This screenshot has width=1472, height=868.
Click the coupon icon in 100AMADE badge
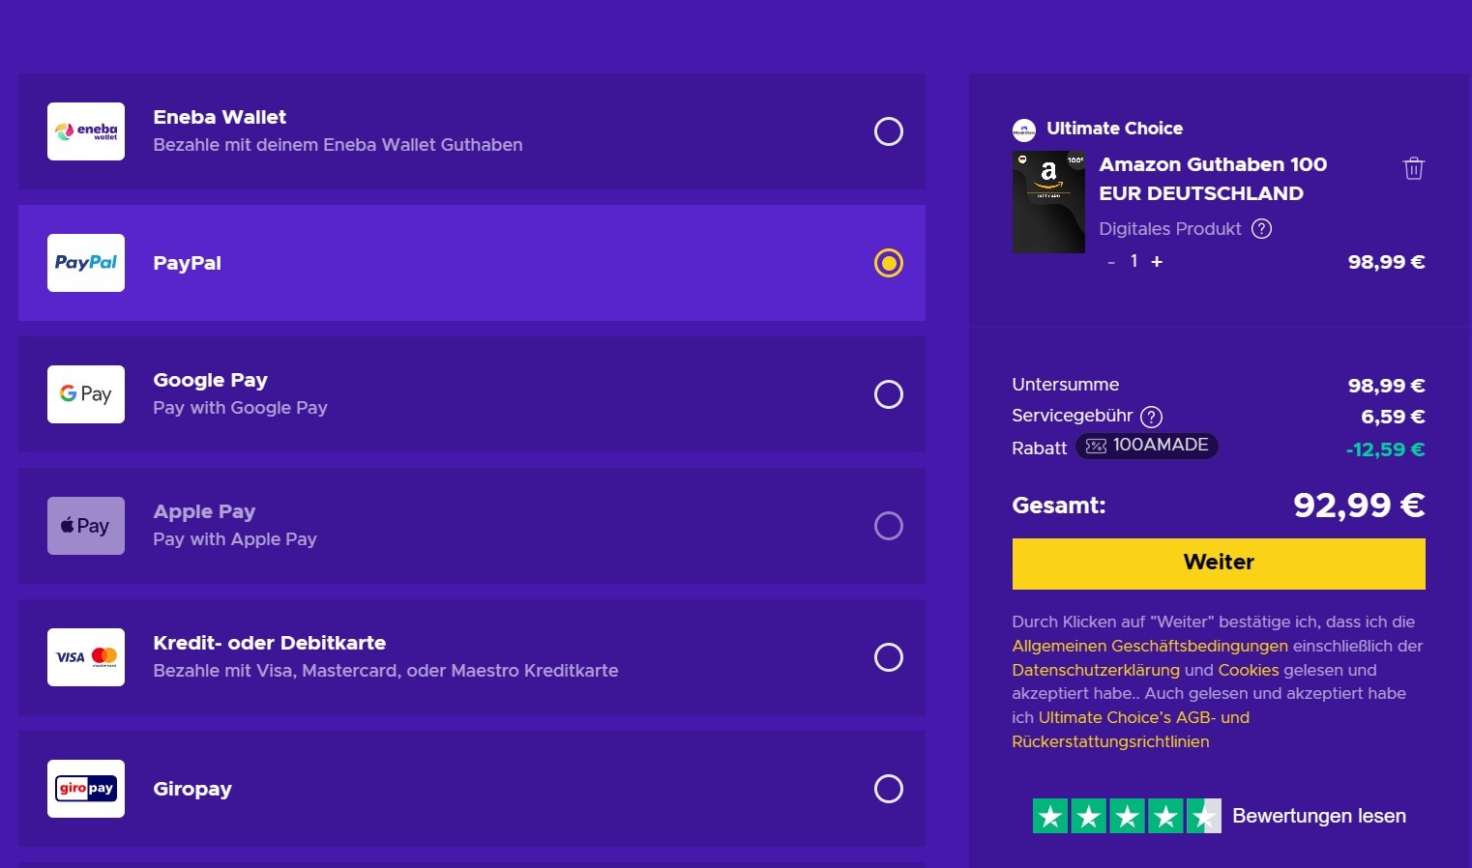pos(1096,446)
